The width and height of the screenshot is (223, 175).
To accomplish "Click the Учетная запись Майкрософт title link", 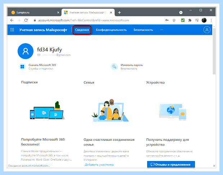I will tap(43, 30).
